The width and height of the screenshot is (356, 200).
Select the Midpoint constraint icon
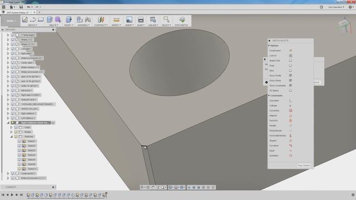[x=290, y=116]
